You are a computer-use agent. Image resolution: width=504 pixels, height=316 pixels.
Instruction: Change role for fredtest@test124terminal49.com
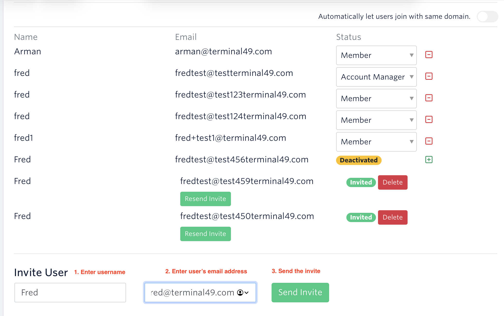coord(376,120)
